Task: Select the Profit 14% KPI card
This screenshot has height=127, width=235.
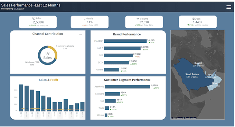Action: (x=90, y=22)
